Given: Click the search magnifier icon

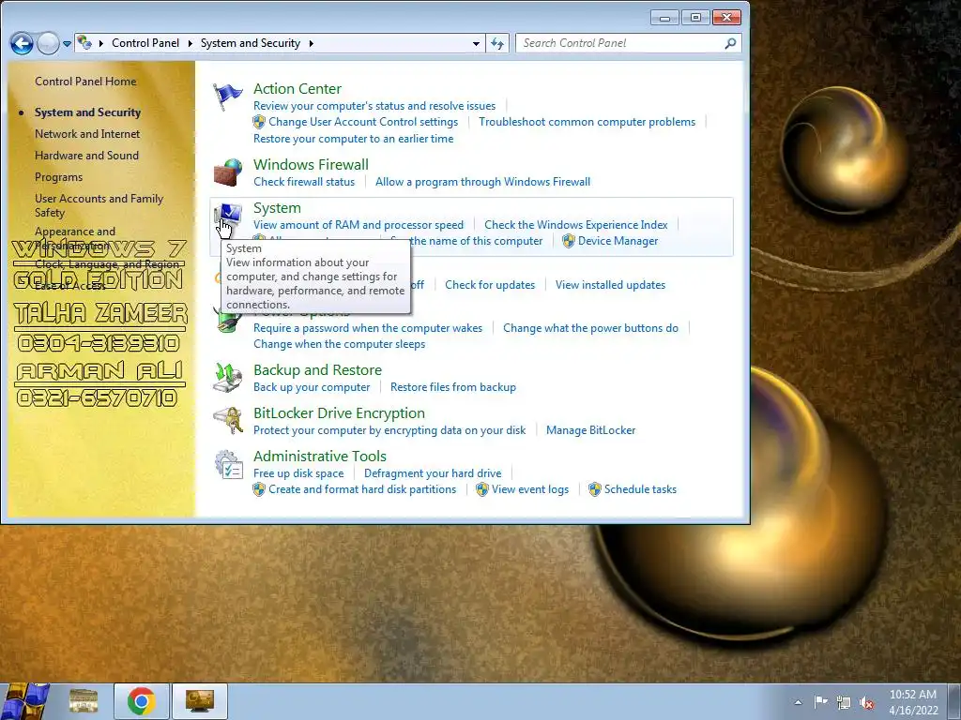Looking at the screenshot, I should tap(730, 43).
